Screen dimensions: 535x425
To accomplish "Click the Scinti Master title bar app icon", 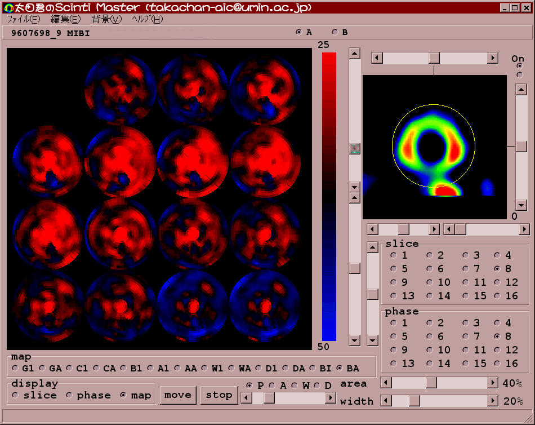I will (x=8, y=8).
